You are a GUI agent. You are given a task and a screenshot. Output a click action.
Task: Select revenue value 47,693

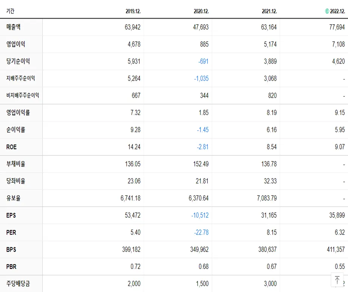(201, 27)
